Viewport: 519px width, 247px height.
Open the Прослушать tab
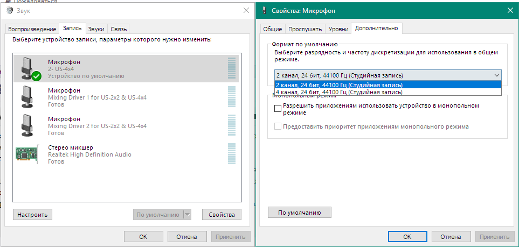[x=305, y=29]
